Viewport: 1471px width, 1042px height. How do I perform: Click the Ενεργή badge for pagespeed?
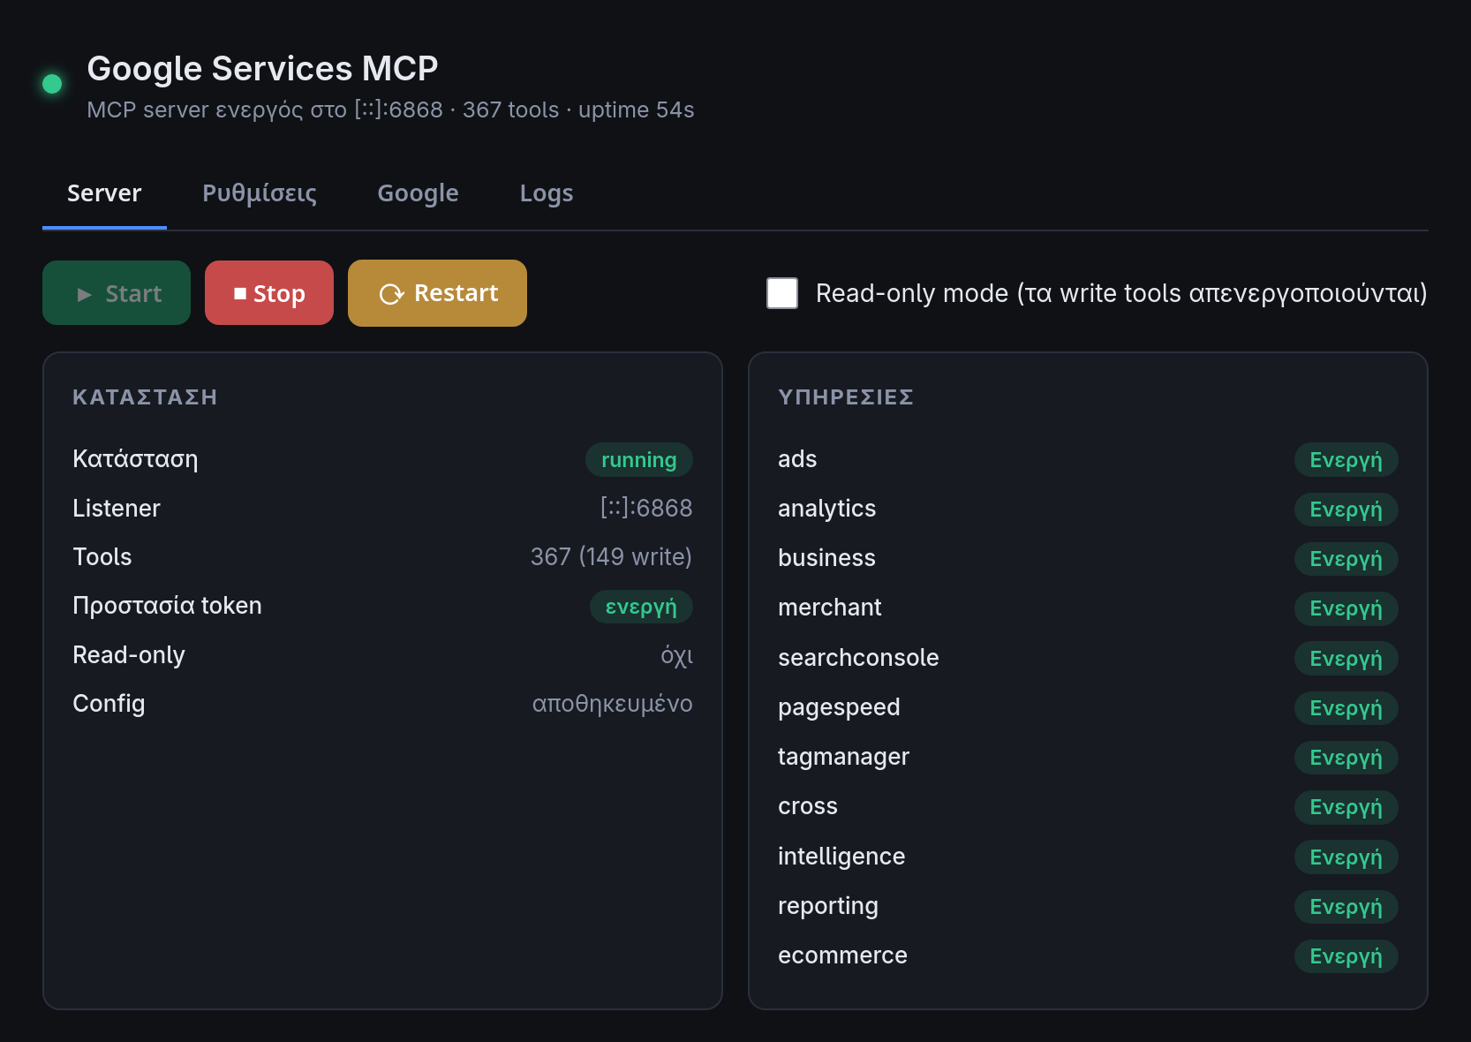coord(1346,708)
